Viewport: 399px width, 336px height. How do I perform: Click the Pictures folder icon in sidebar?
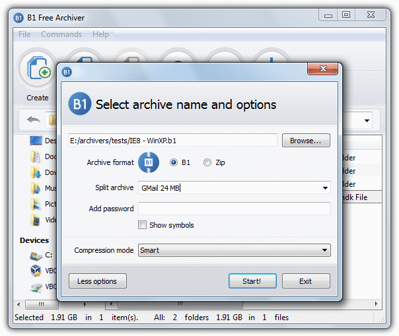pyautogui.click(x=36, y=204)
